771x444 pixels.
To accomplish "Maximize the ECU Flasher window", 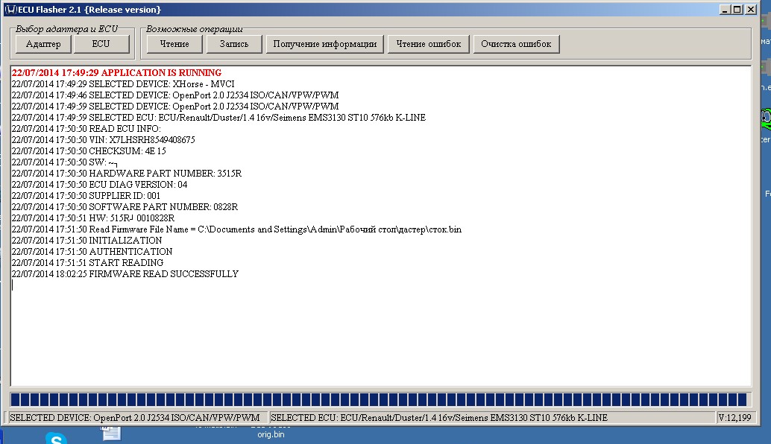I will (x=737, y=10).
